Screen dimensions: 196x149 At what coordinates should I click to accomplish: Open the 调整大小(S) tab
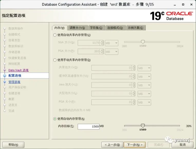(77, 28)
